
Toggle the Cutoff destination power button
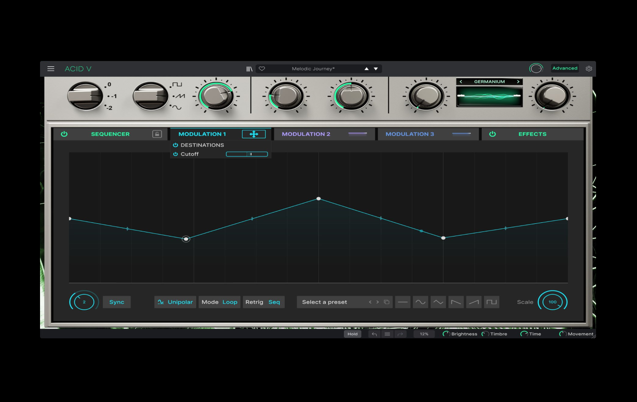pyautogui.click(x=175, y=154)
